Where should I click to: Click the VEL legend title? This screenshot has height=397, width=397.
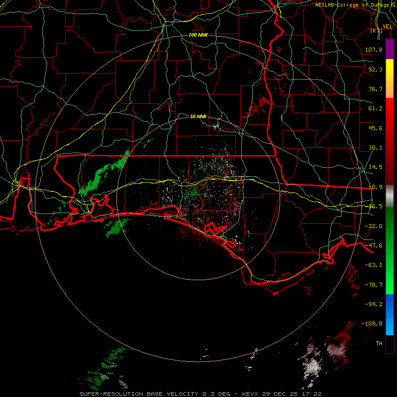387,26
